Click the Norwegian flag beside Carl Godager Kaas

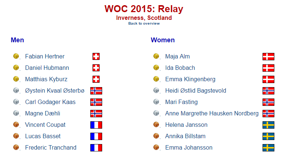click(x=96, y=102)
